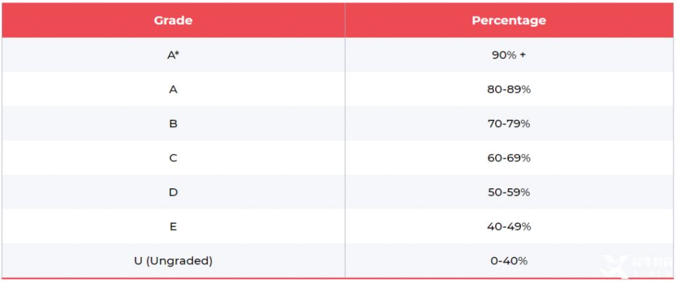Image resolution: width=676 pixels, height=282 pixels.
Task: Click the grade A cell
Action: tap(173, 89)
